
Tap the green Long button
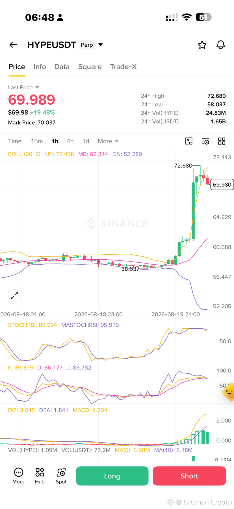point(112,476)
